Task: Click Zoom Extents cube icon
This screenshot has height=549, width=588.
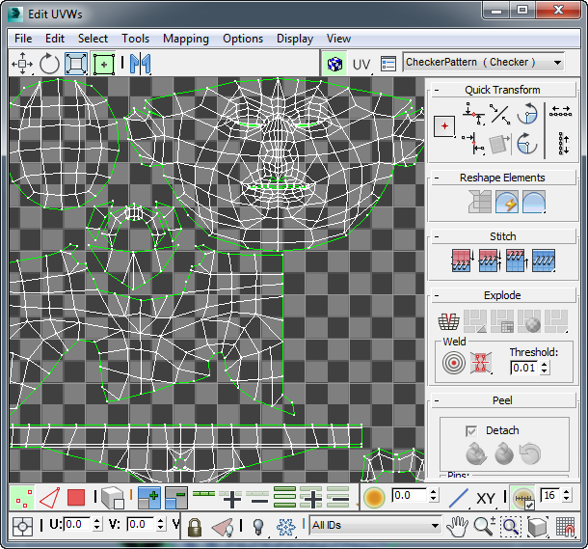Action: tap(537, 526)
